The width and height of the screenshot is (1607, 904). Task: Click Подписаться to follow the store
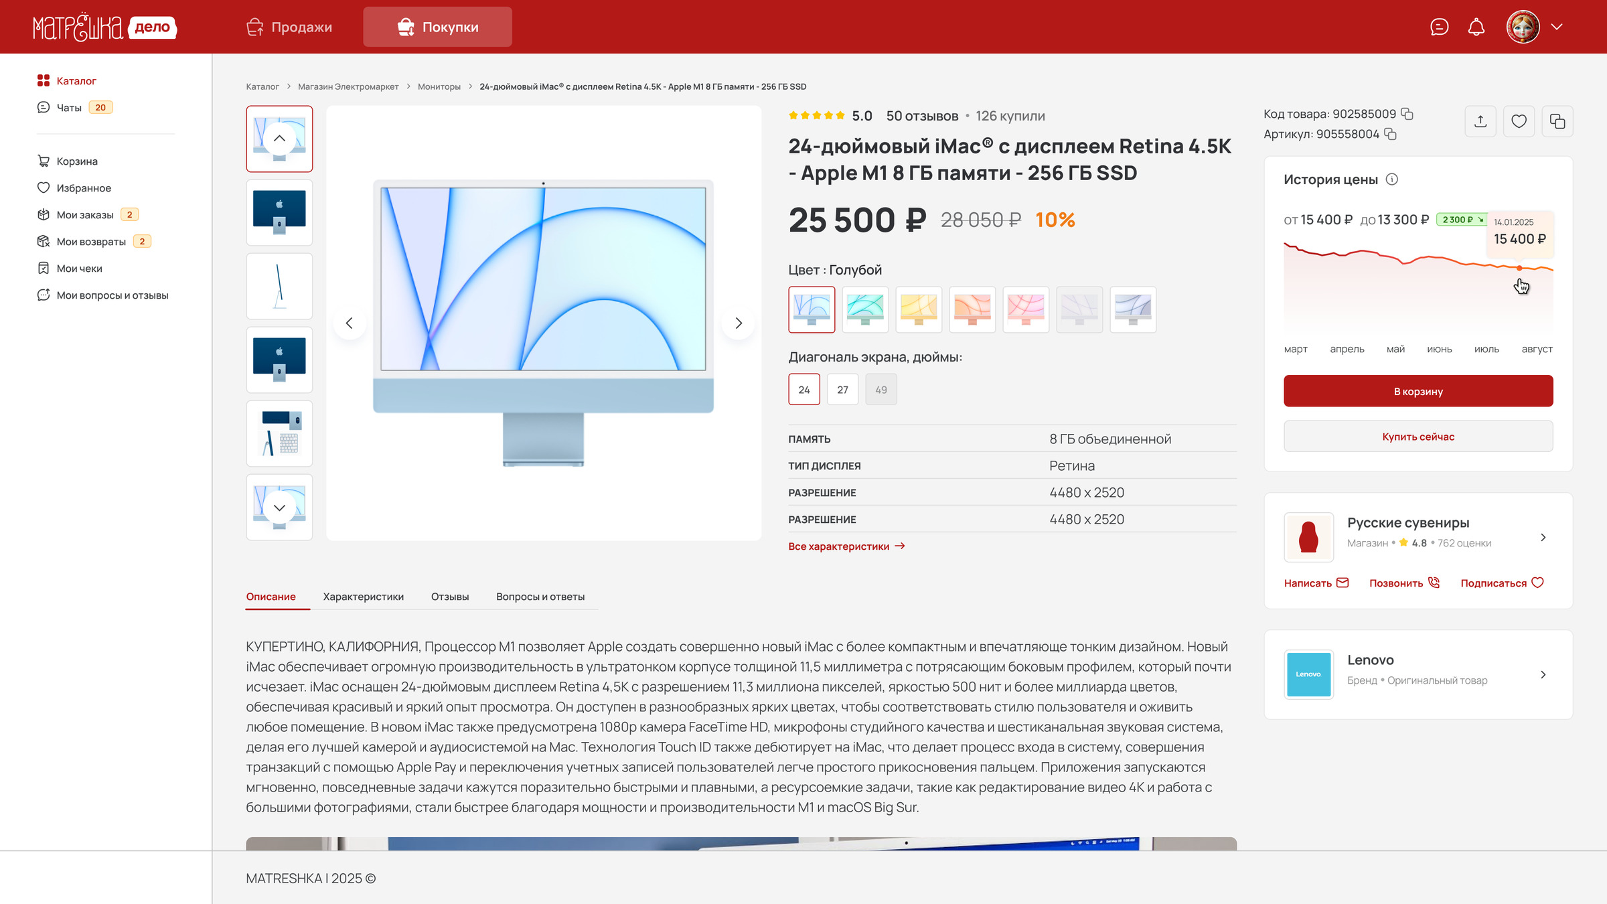coord(1502,583)
